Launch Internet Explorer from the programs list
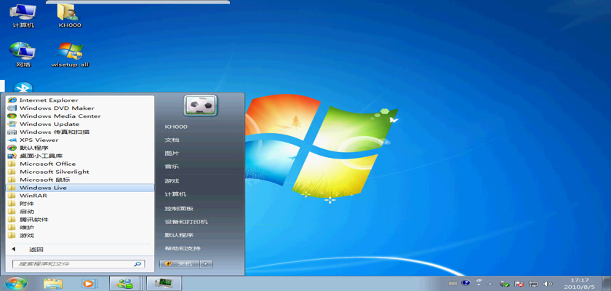 click(80, 100)
